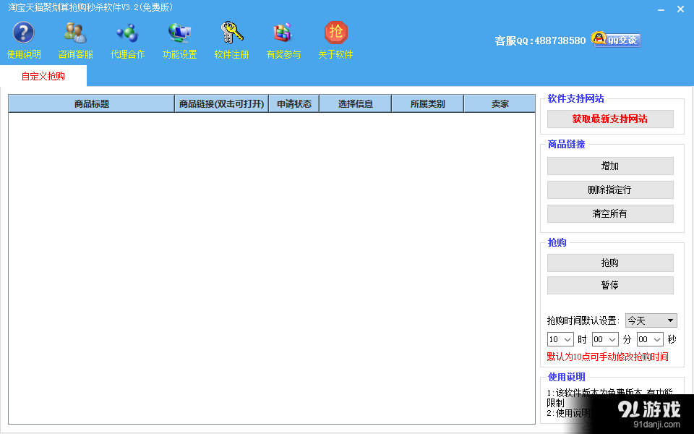The width and height of the screenshot is (694, 434).
Task: Close the application window
Action: pos(681,9)
